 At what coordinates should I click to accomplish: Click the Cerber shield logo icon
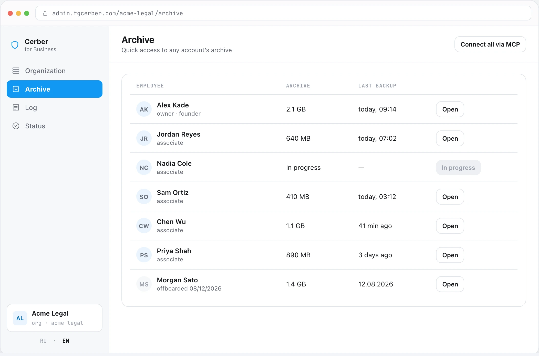click(x=15, y=45)
